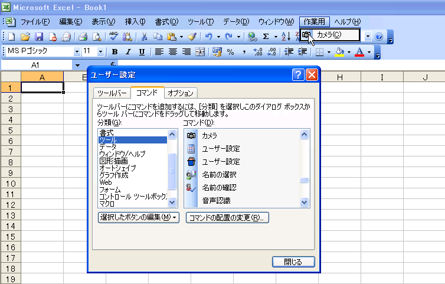Open the Font Color dropdown arrow
This screenshot has height=284, width=445.
click(x=369, y=52)
